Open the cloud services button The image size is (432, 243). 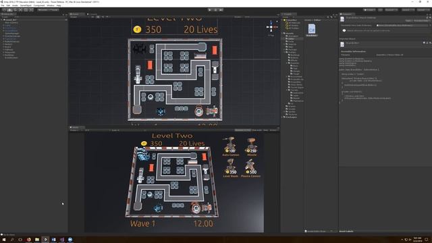[x=381, y=10]
